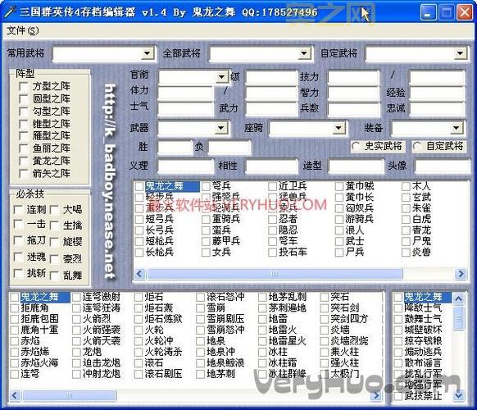Click the 经验 input field
This screenshot has height=410, width=477.
point(437,93)
